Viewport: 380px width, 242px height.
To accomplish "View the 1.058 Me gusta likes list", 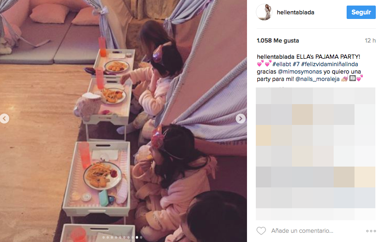I will (x=278, y=41).
